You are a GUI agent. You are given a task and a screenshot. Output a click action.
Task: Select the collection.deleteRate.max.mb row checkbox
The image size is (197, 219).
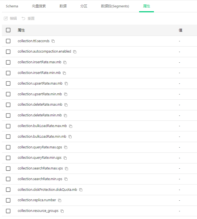coord(8,105)
